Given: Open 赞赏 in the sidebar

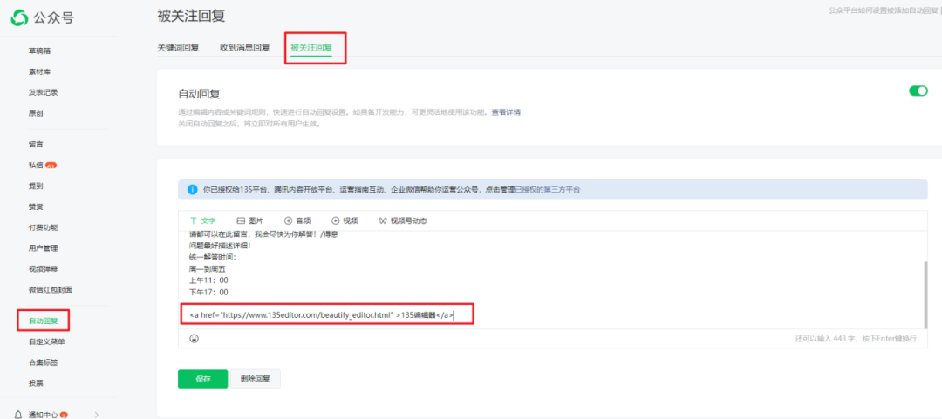Looking at the screenshot, I should [36, 206].
